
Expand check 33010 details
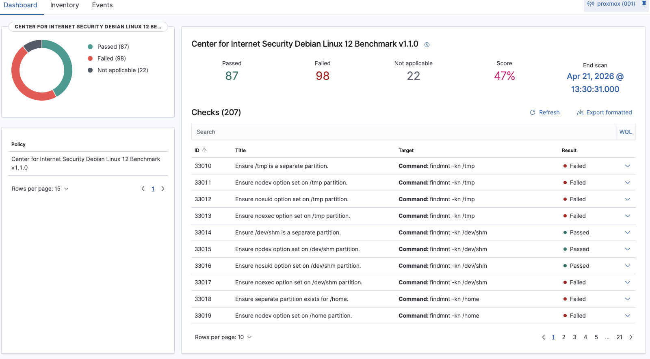[628, 166]
